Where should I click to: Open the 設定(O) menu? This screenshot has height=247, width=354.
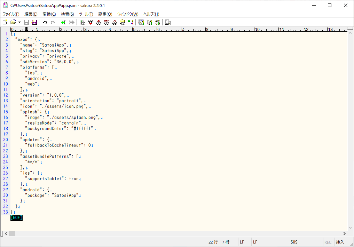tap(105, 14)
